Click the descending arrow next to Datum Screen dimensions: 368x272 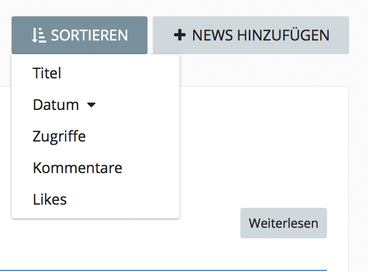[x=91, y=105]
